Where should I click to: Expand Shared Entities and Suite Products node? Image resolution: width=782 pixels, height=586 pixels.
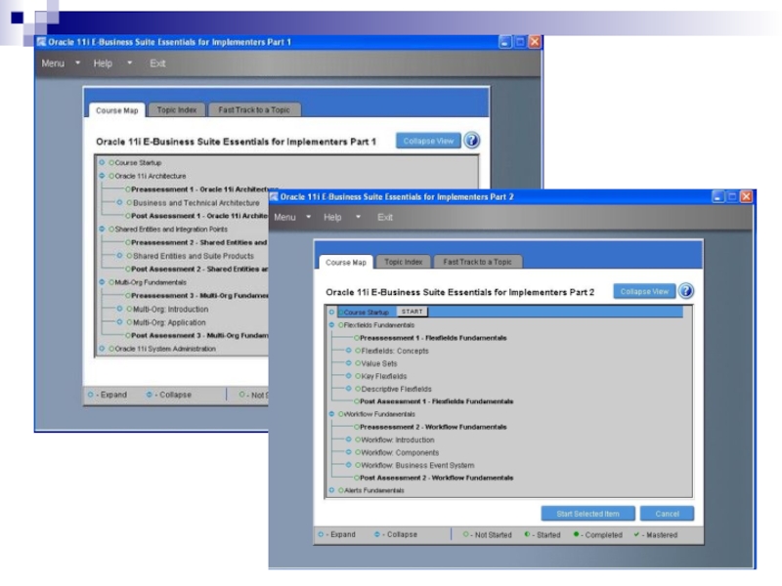click(x=119, y=256)
